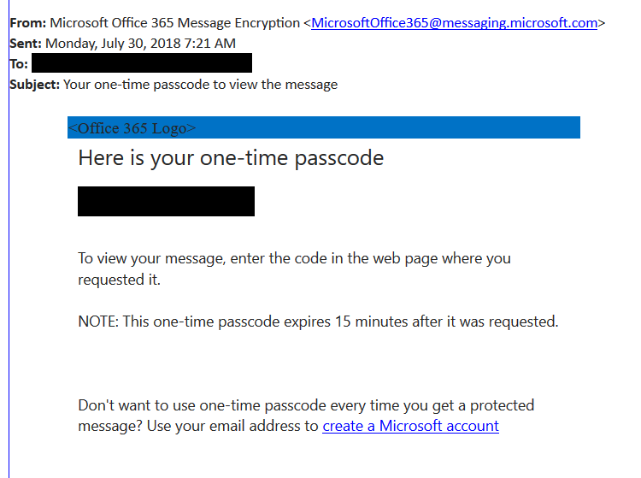The height and width of the screenshot is (478, 641).
Task: Click the Office 365 Logo placeholder
Action: tap(132, 128)
